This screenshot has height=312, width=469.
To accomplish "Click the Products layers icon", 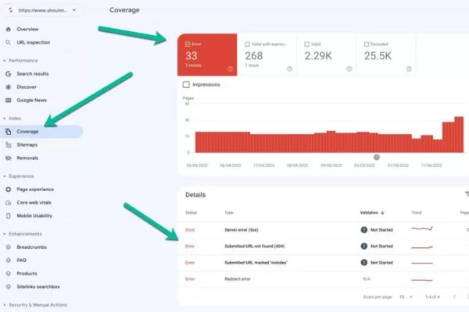I will coord(9,274).
